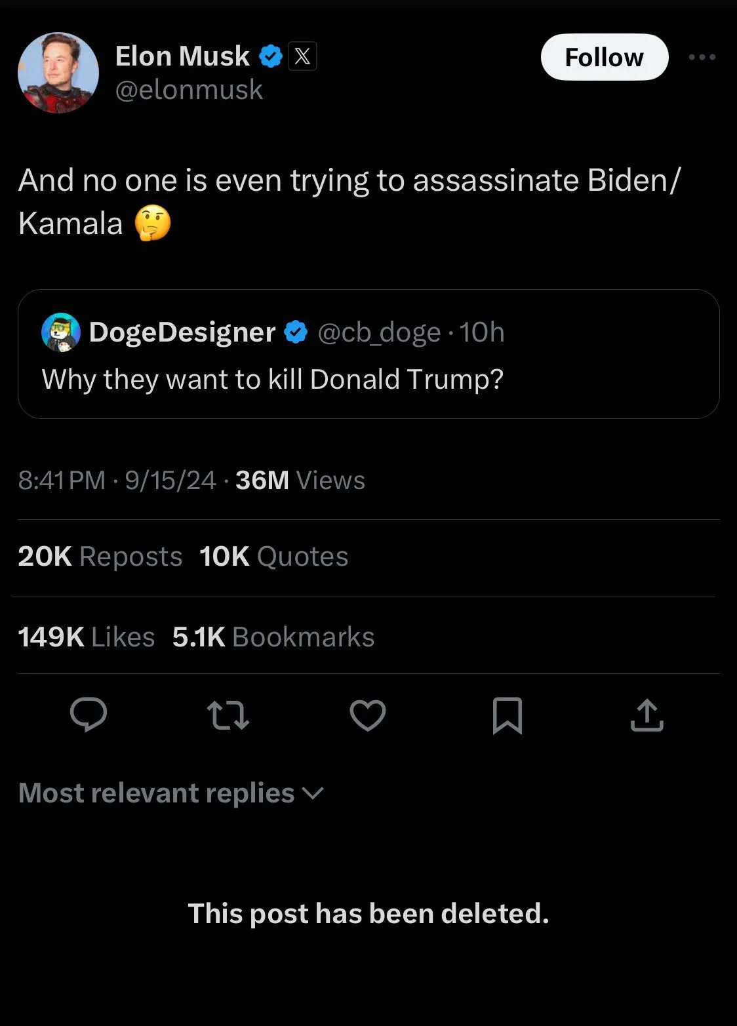737x1026 pixels.
Task: Expand the Most relevant replies sorter
Action: 170,793
